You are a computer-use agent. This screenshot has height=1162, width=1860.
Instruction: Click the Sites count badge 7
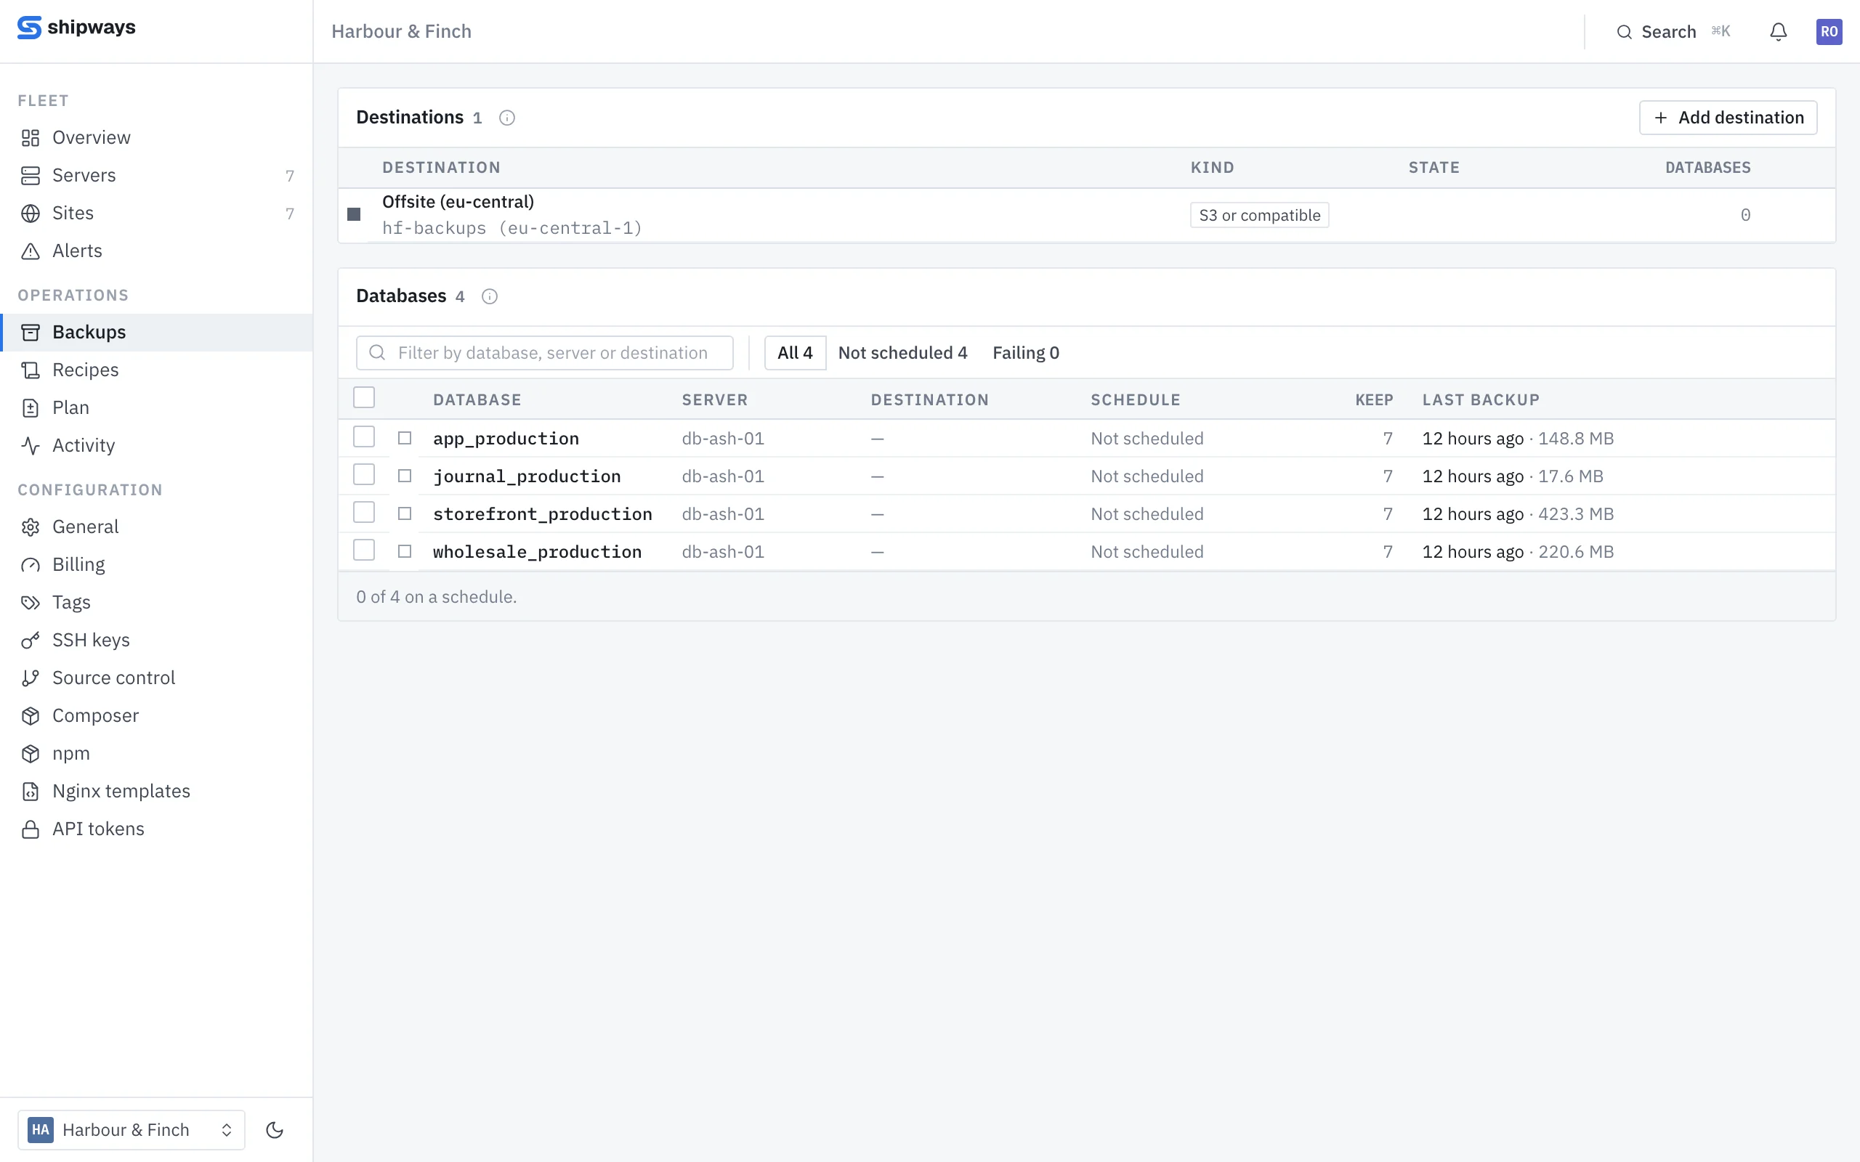pyautogui.click(x=290, y=214)
